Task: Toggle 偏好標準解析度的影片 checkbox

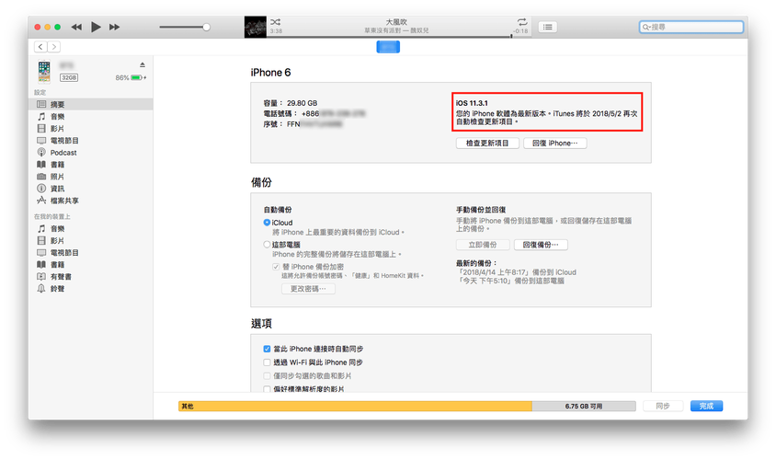Action: tap(267, 389)
